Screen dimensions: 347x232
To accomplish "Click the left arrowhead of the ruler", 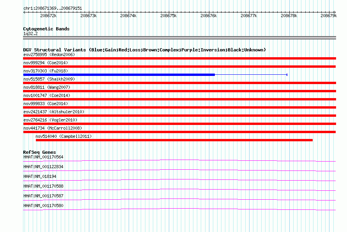I will (x=24, y=12).
